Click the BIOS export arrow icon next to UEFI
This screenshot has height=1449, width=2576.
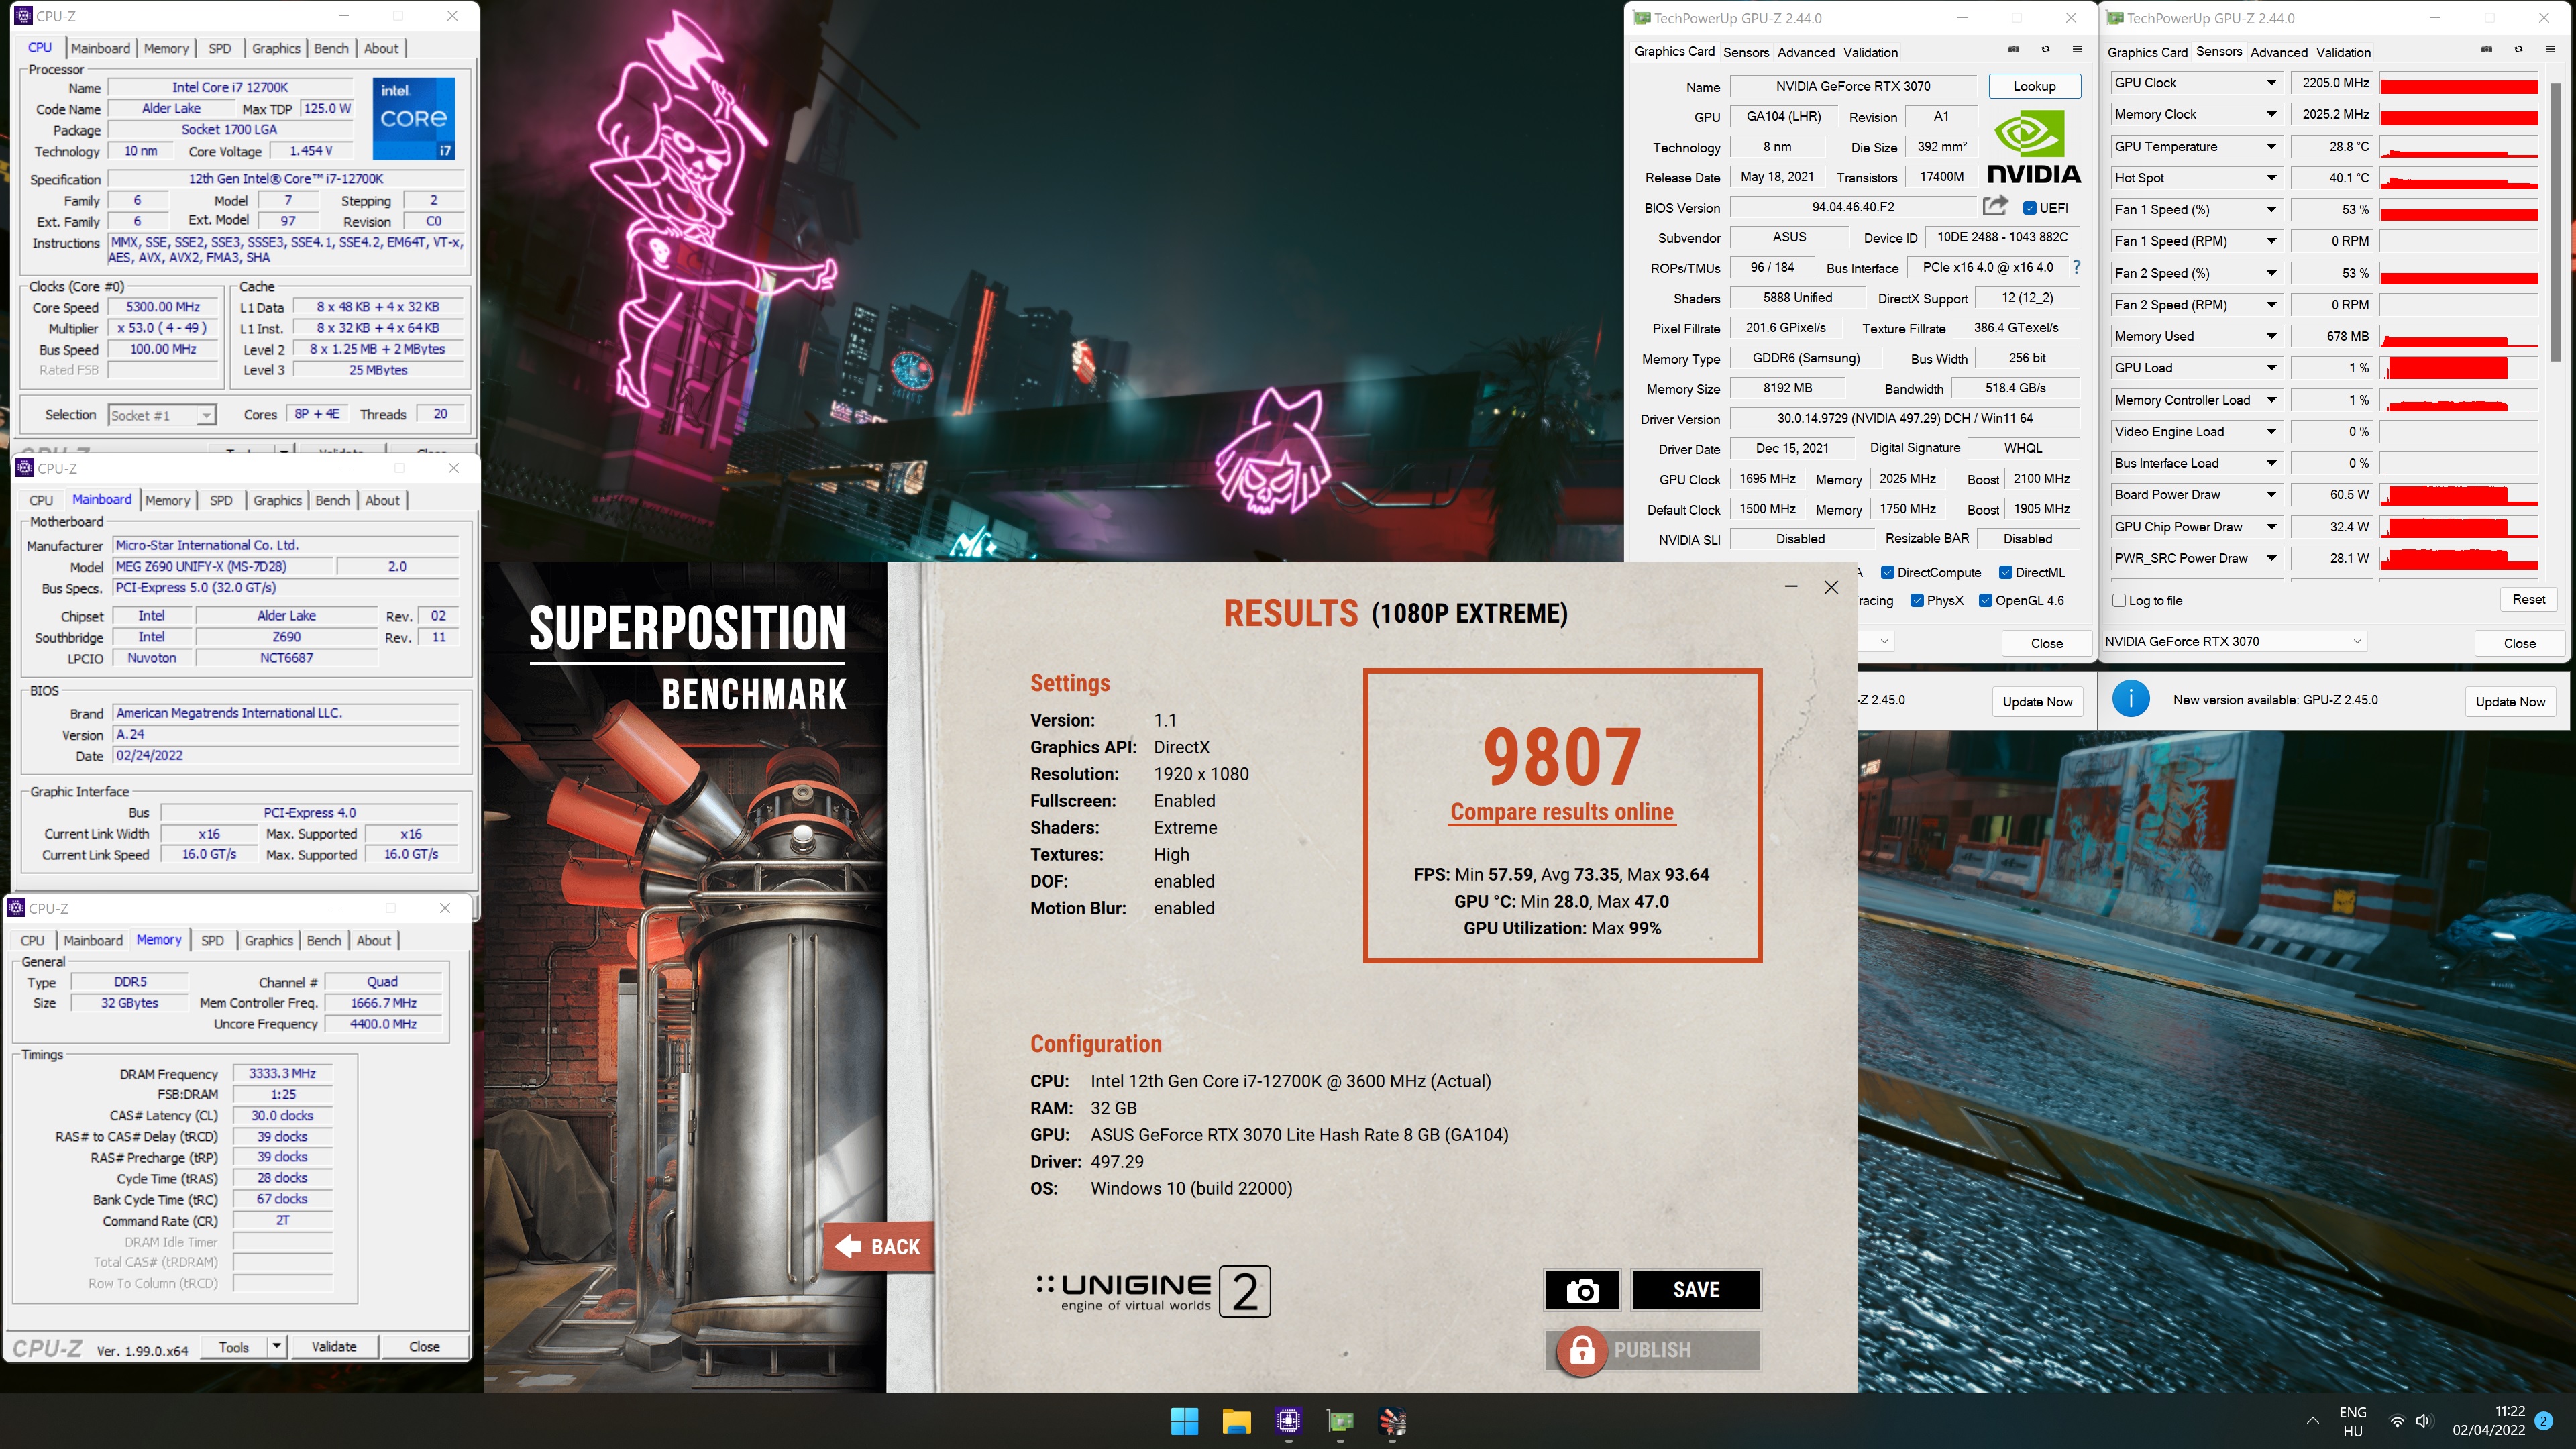(x=1995, y=206)
